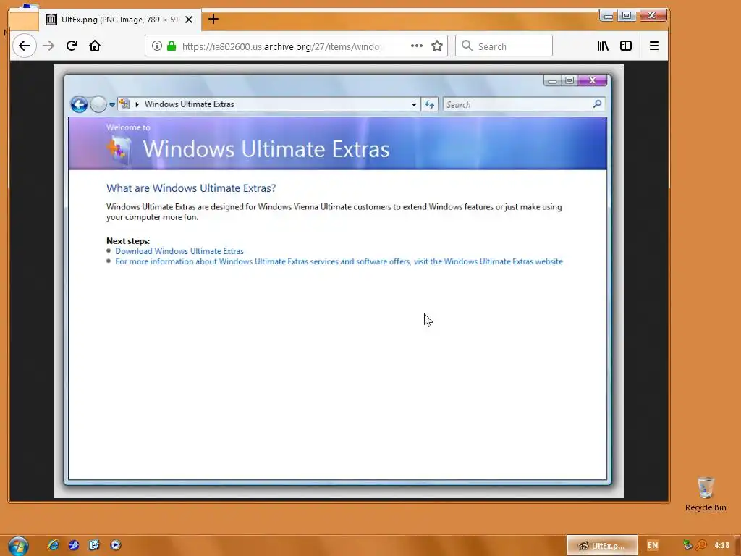Image resolution: width=741 pixels, height=556 pixels.
Task: Close the Firefox window
Action: point(652,16)
